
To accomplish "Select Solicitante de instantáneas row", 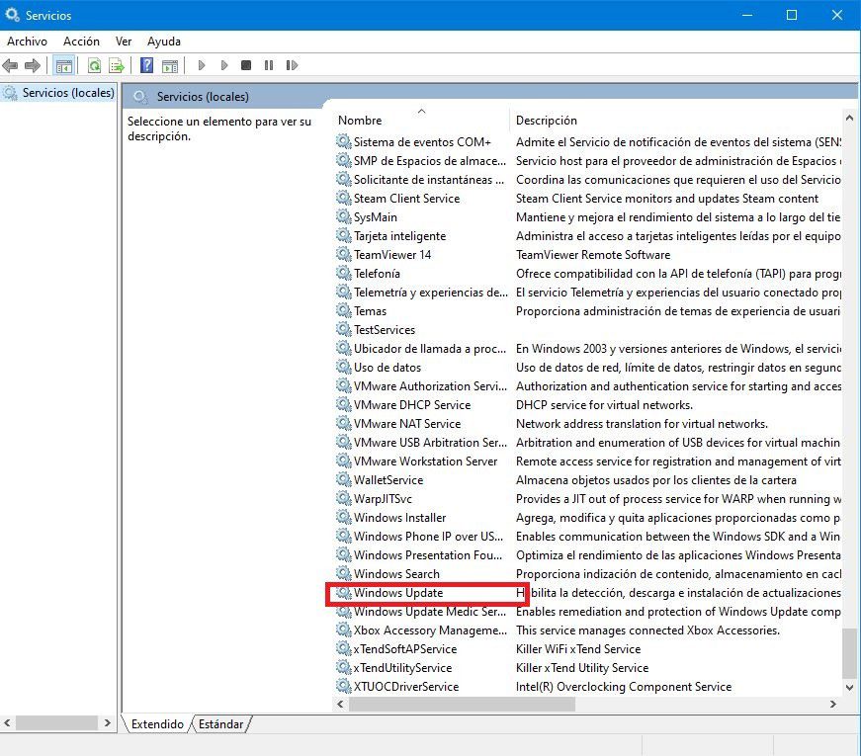I will 588,179.
